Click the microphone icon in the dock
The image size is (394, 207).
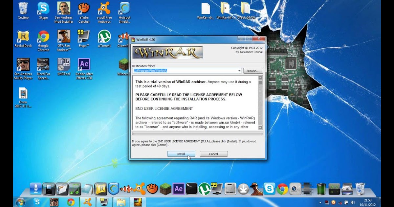pyautogui.click(x=36, y=189)
